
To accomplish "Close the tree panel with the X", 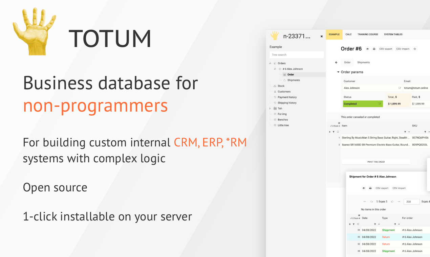I will 322,37.
